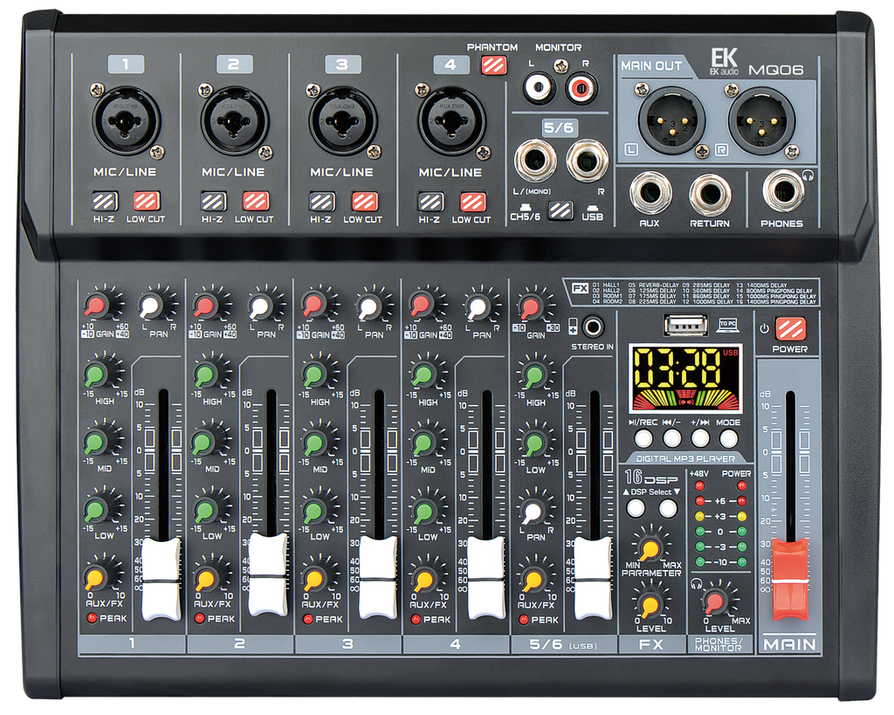Screen dimensions: 894x715
Task: Click the DSP Select down button
Action: coord(668,508)
